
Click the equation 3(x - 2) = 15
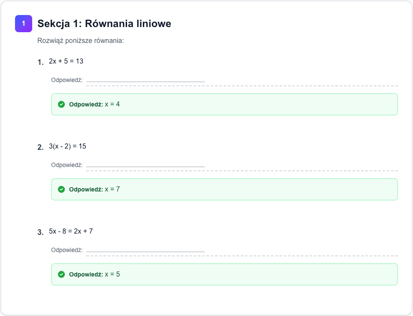pos(67,146)
